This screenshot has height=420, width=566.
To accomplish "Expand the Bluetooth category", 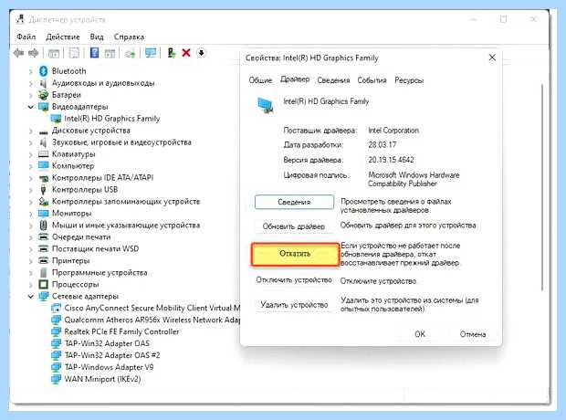I will (x=31, y=72).
